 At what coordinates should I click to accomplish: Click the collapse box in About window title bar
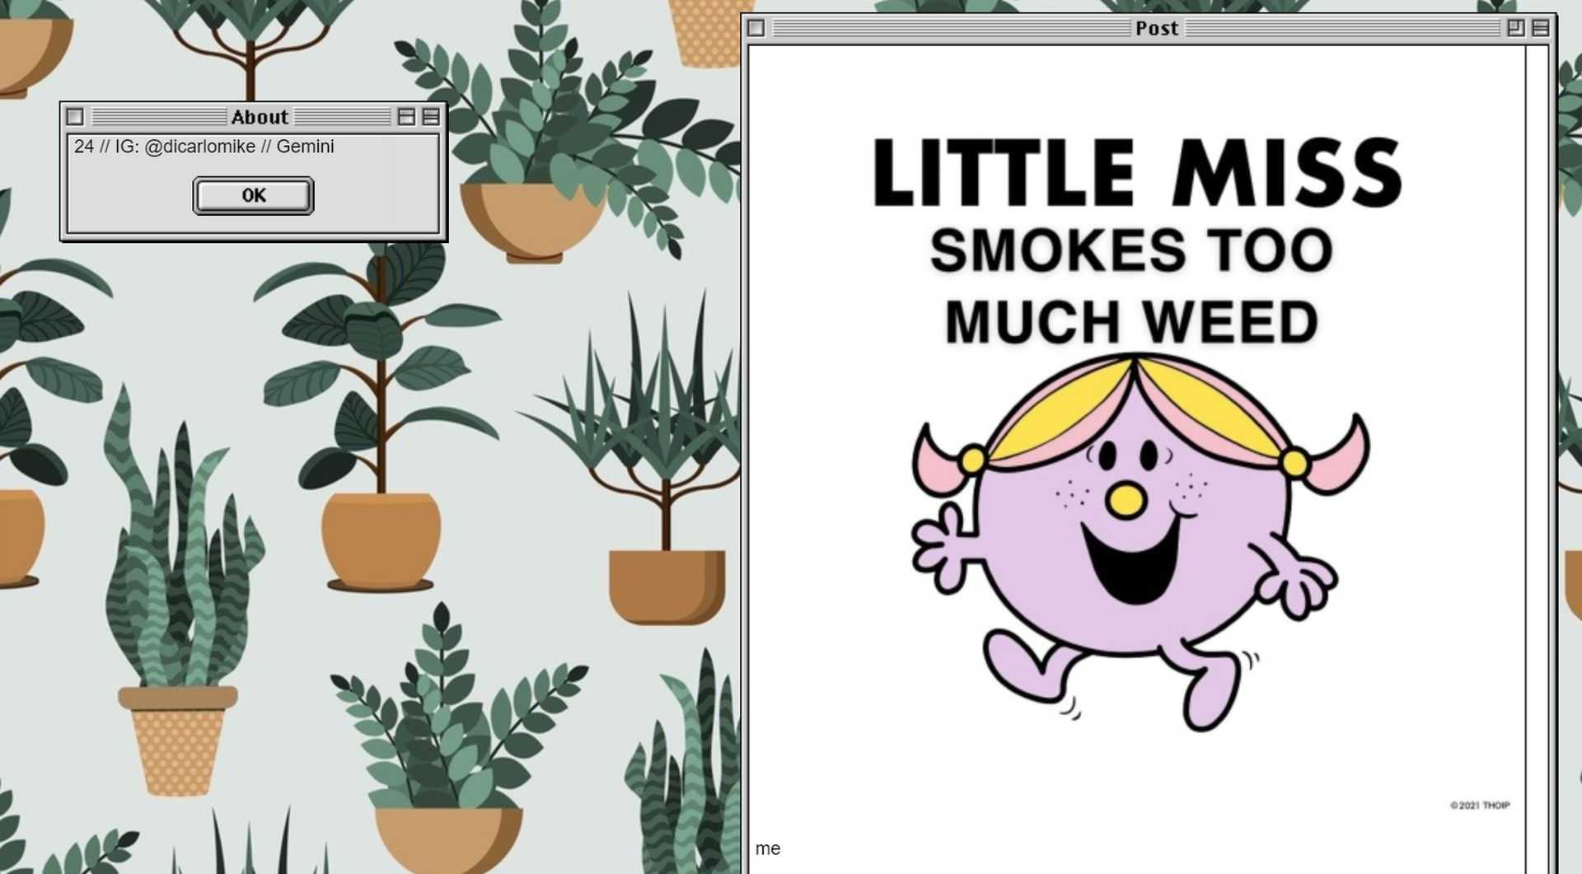(x=430, y=117)
